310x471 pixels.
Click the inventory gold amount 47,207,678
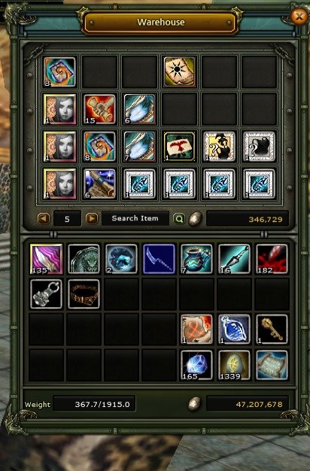[259, 404]
